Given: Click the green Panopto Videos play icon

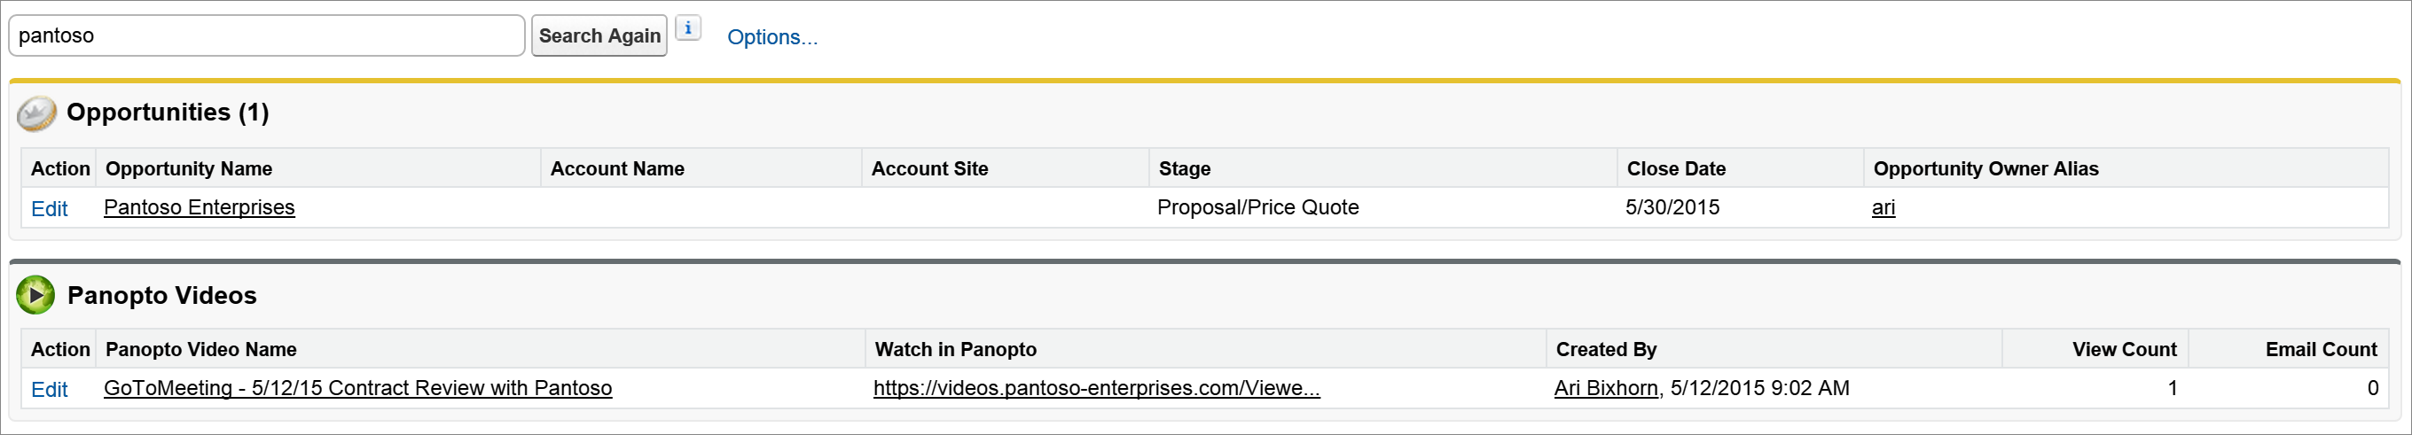Looking at the screenshot, I should (x=35, y=296).
